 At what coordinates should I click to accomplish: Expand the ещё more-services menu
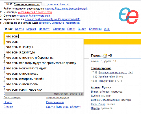coord(107,29)
